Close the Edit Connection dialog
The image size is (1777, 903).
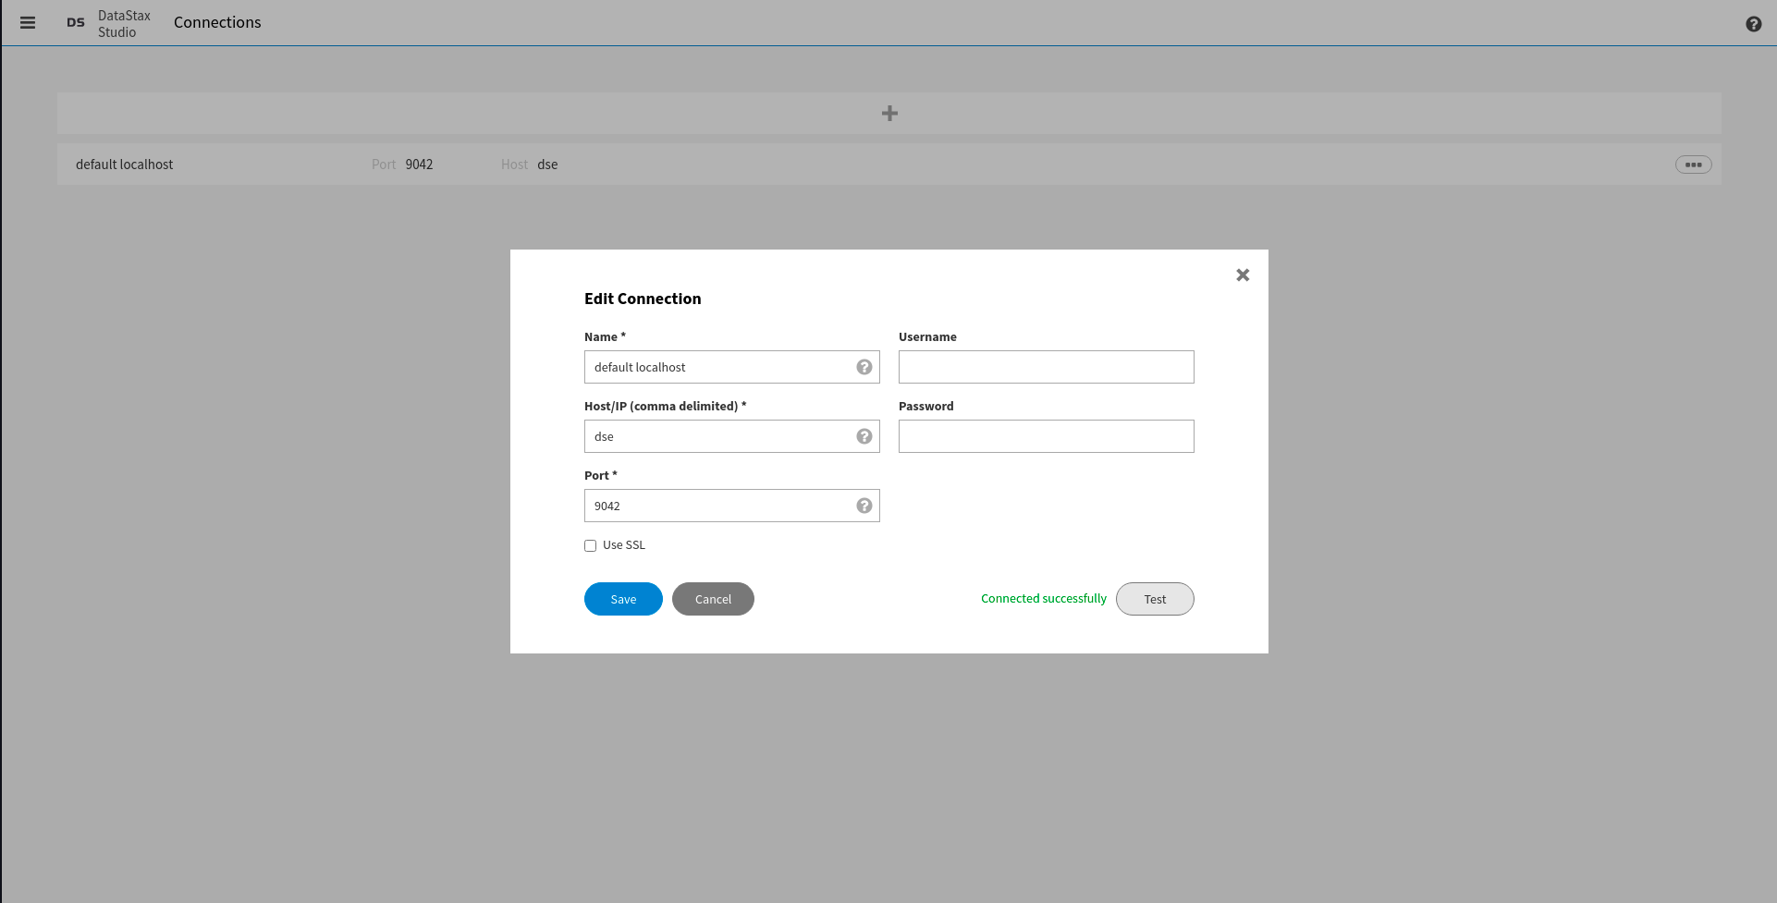point(1242,275)
